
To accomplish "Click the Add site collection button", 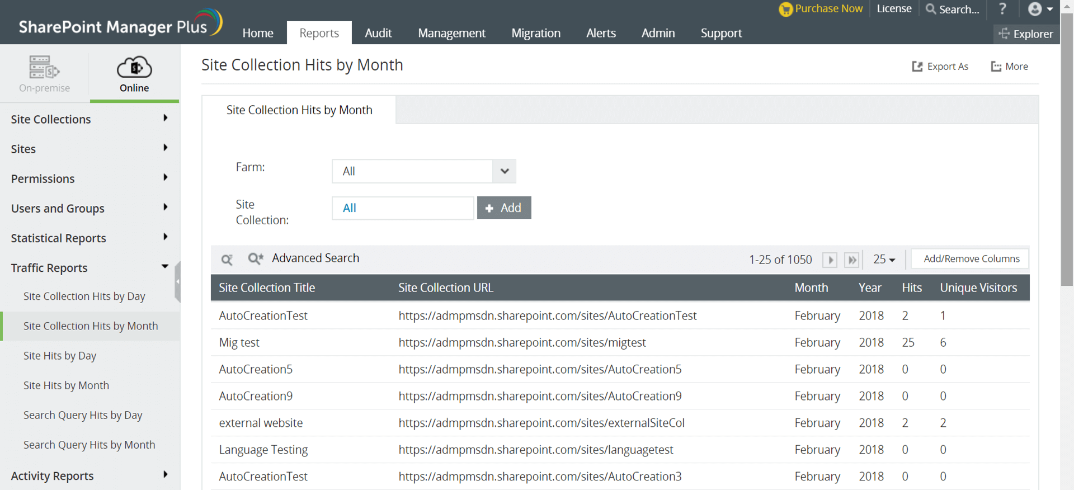I will pos(503,208).
